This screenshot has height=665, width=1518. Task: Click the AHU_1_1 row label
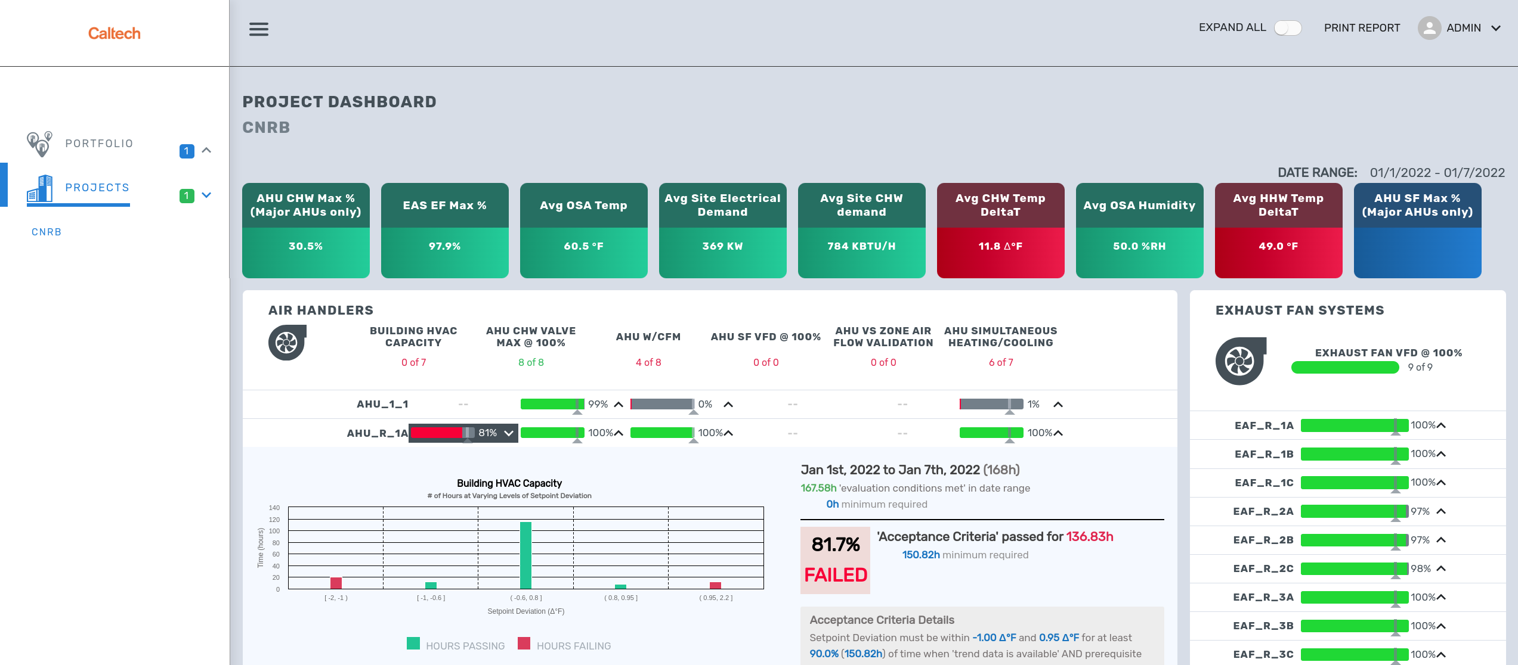click(382, 405)
